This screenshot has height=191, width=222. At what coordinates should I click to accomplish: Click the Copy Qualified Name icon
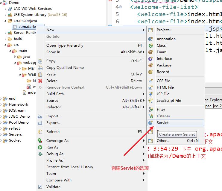tap(40, 68)
